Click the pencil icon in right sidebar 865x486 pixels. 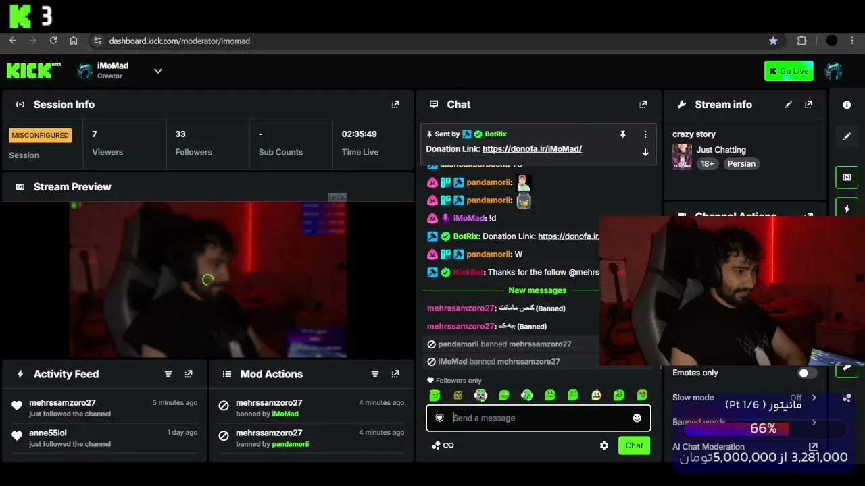pos(847,136)
